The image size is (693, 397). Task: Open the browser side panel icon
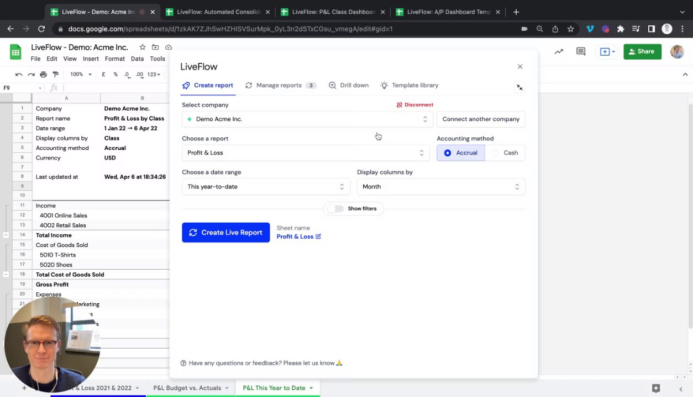click(652, 29)
